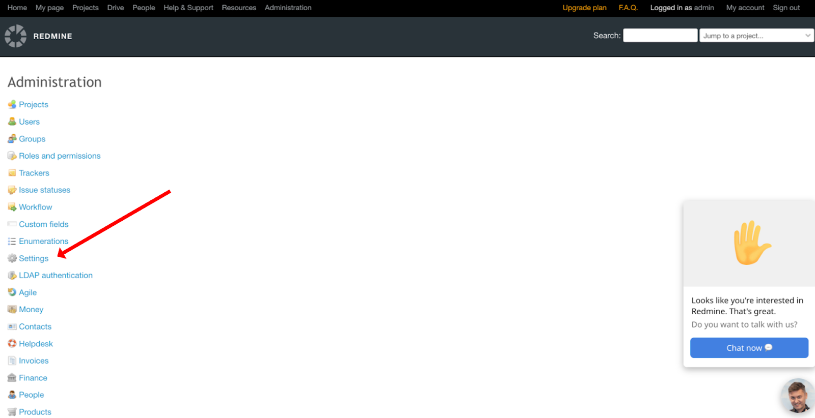Click the Custom fields icon
Image resolution: width=815 pixels, height=418 pixels.
[12, 224]
